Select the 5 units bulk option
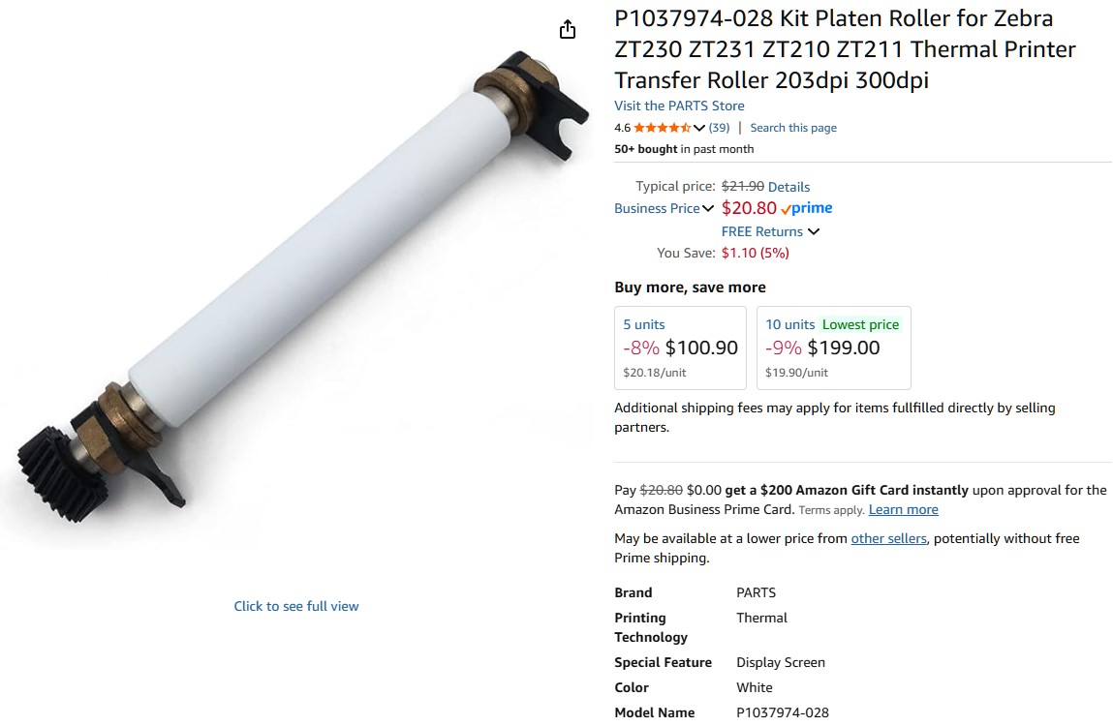 (x=680, y=348)
